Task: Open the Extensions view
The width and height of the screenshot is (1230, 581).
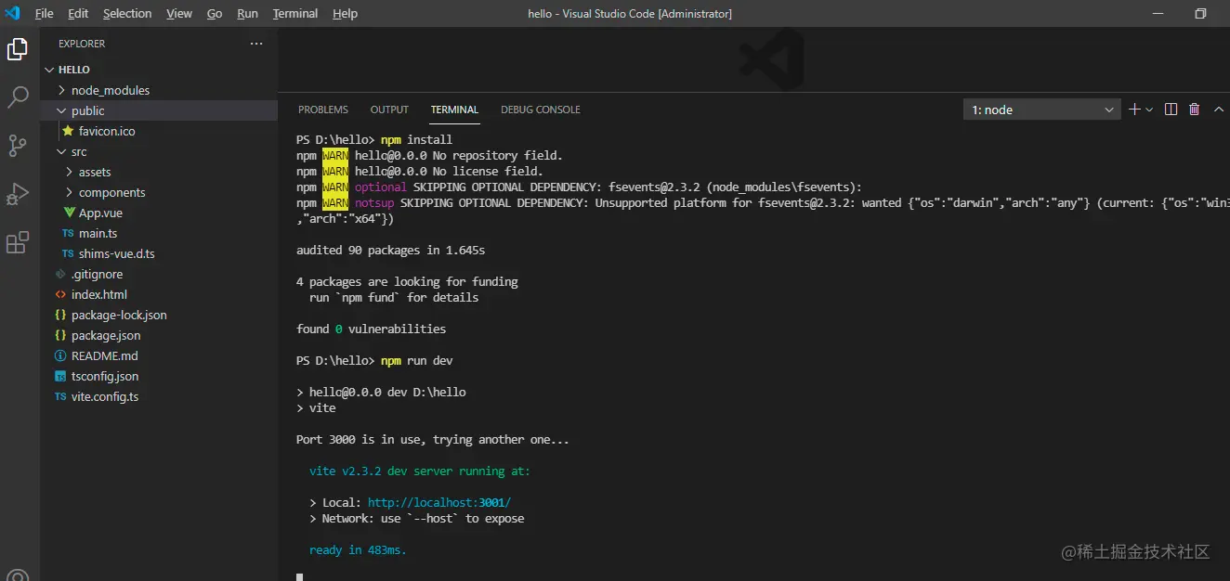Action: (x=18, y=243)
